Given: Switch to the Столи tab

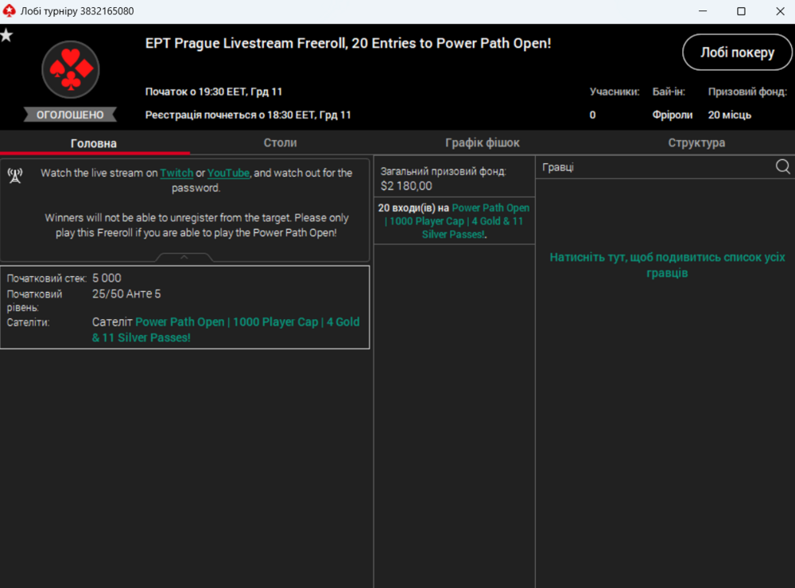Looking at the screenshot, I should click(280, 143).
